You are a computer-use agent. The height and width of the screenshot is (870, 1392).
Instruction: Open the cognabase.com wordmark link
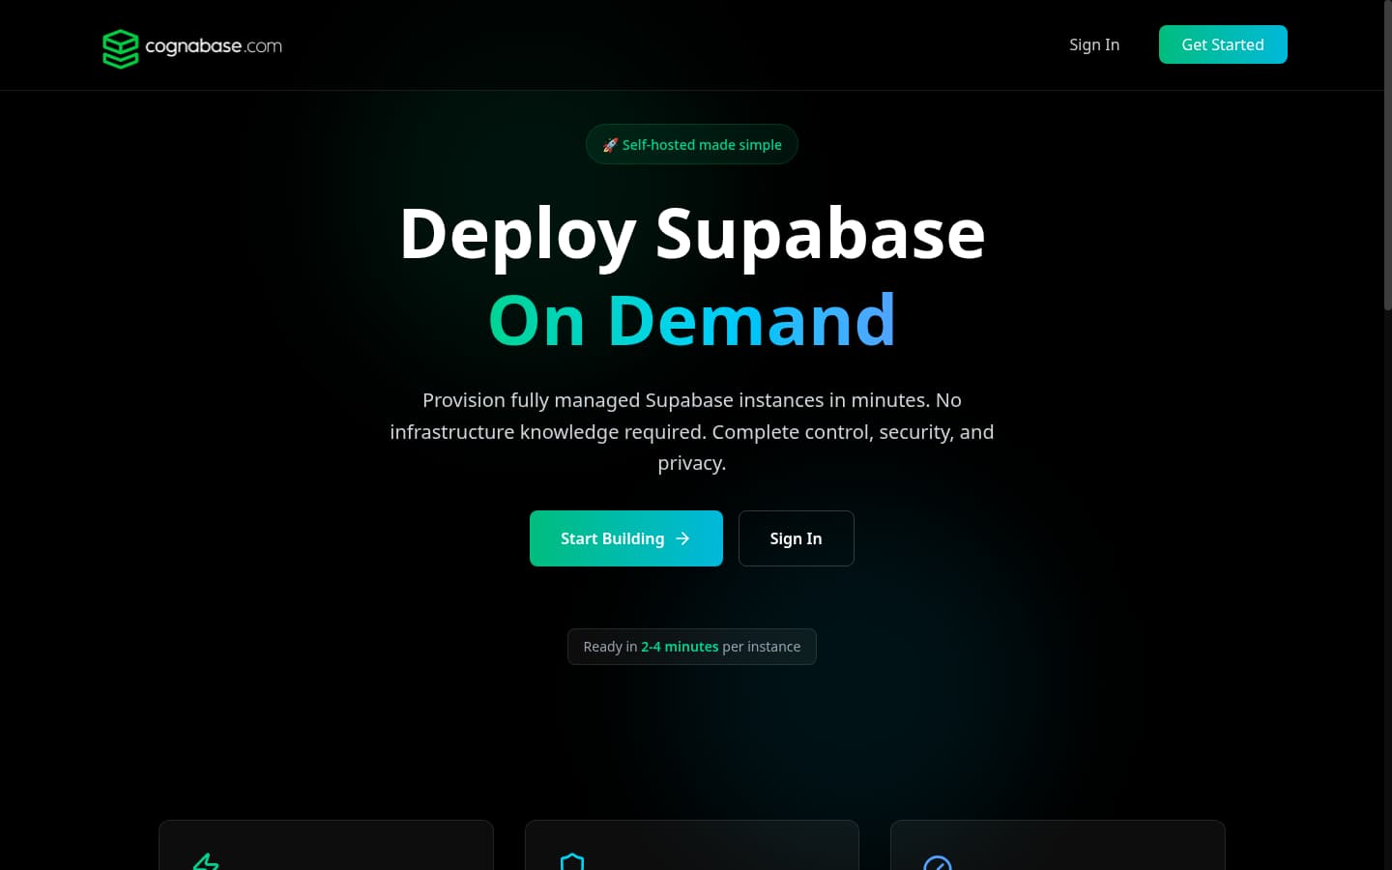tap(214, 45)
